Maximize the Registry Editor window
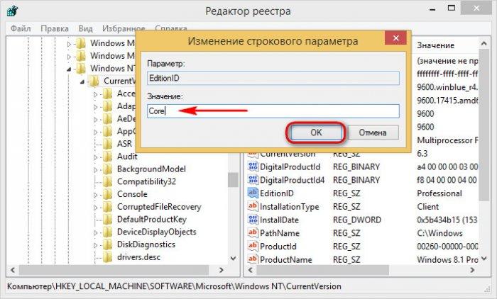The image size is (497, 299). [452, 9]
